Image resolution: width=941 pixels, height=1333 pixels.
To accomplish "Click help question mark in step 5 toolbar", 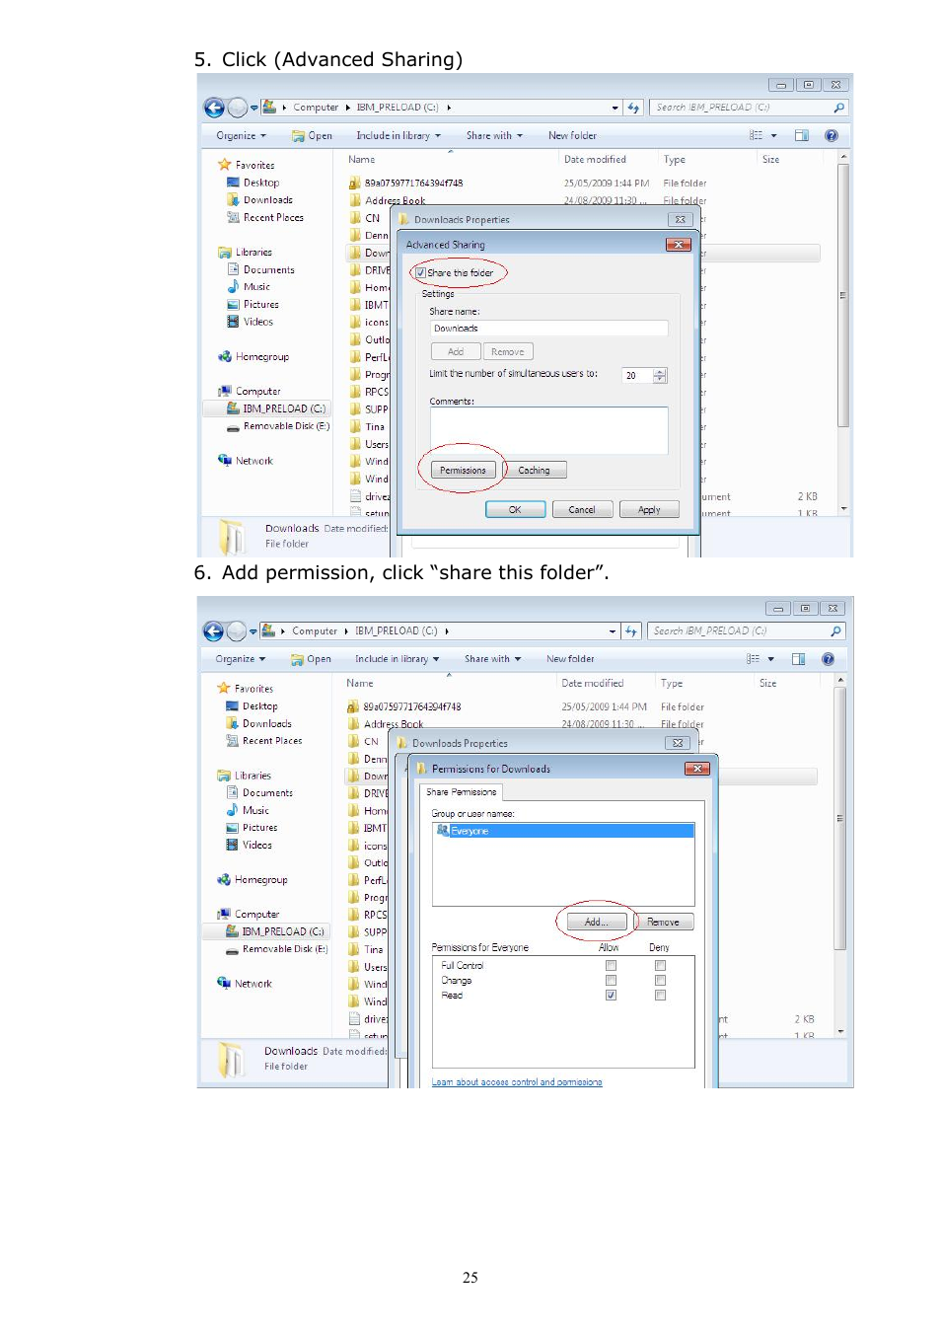I will 832,136.
